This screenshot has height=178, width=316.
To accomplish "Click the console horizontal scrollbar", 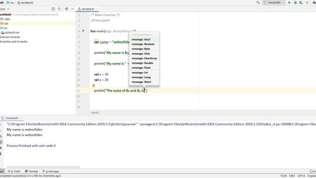I will [x=43, y=167].
